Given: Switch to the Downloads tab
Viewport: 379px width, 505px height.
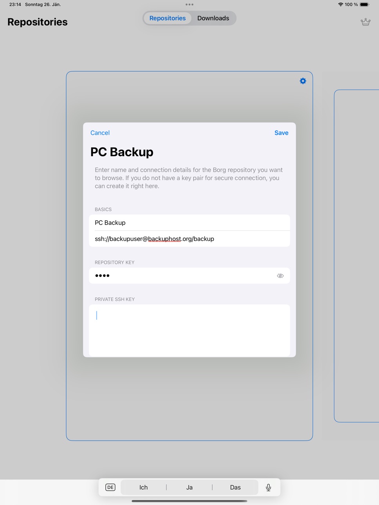Looking at the screenshot, I should pyautogui.click(x=213, y=18).
